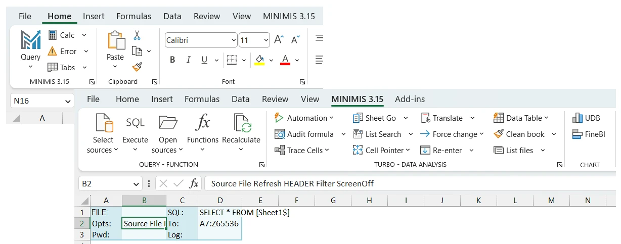Expand the Automation dropdown menu
Viewport: 621px width, 244px height.
331,118
